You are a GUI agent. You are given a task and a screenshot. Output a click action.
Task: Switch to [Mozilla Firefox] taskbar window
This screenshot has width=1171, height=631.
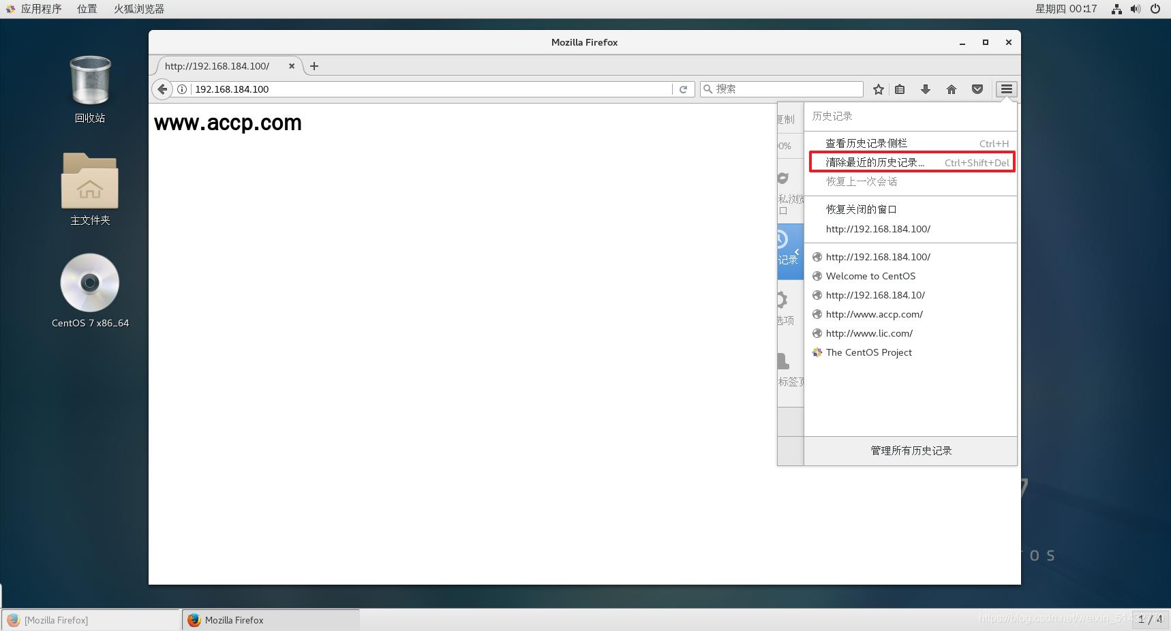point(90,620)
